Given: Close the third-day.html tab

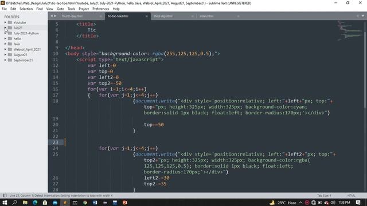Looking at the screenshot, I should coord(193,16).
